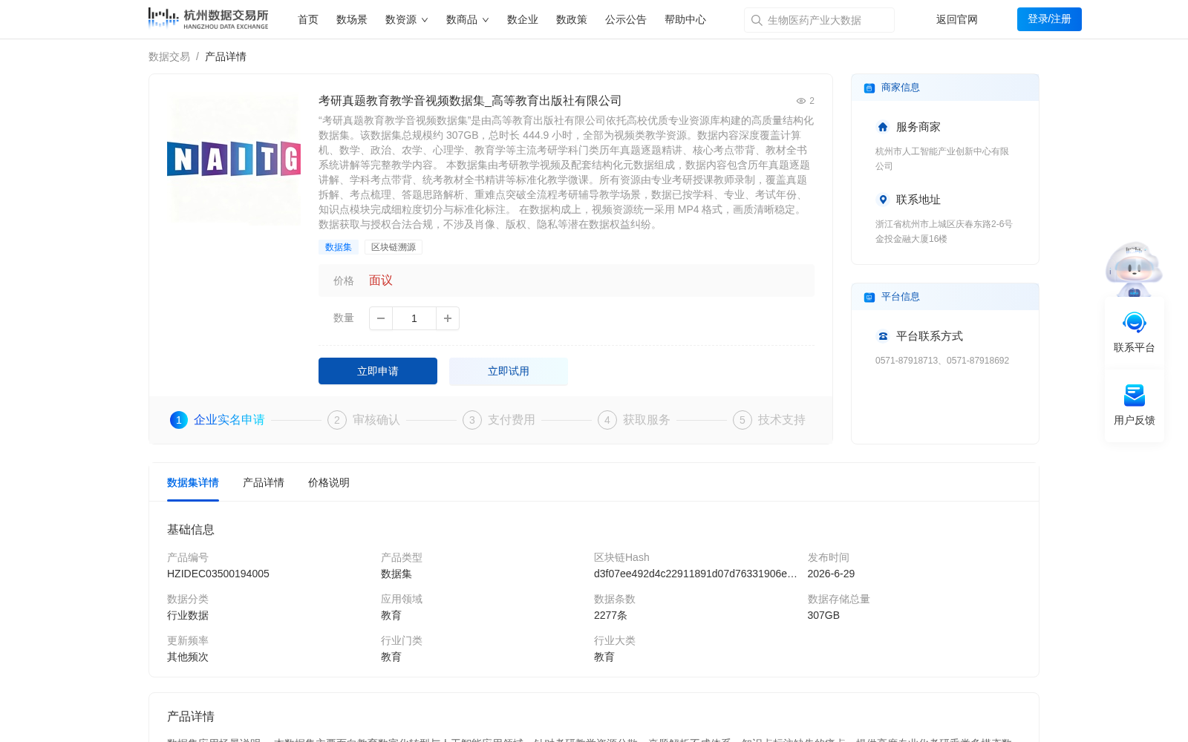Click address text 浙江省杭州市上城区庆春东路
1188x742 pixels.
tap(944, 232)
